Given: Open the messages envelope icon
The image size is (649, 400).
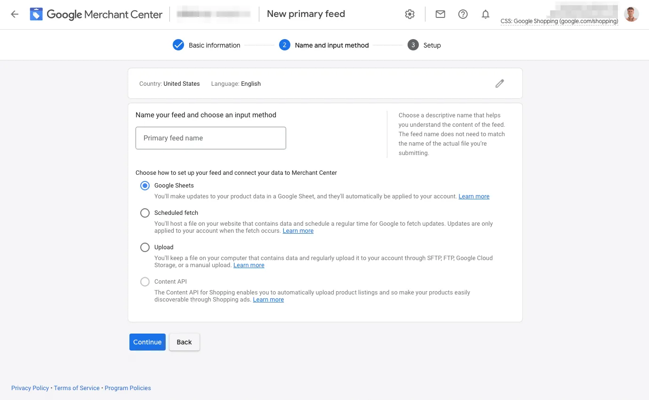Looking at the screenshot, I should click(x=440, y=14).
